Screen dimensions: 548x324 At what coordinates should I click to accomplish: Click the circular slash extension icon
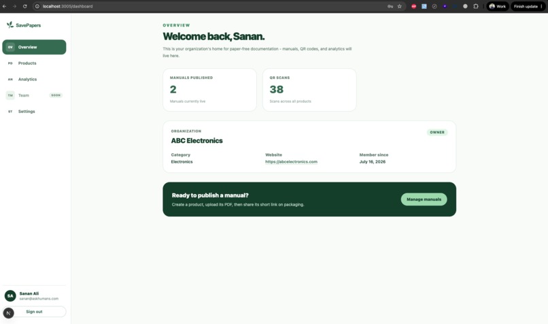coord(434,6)
